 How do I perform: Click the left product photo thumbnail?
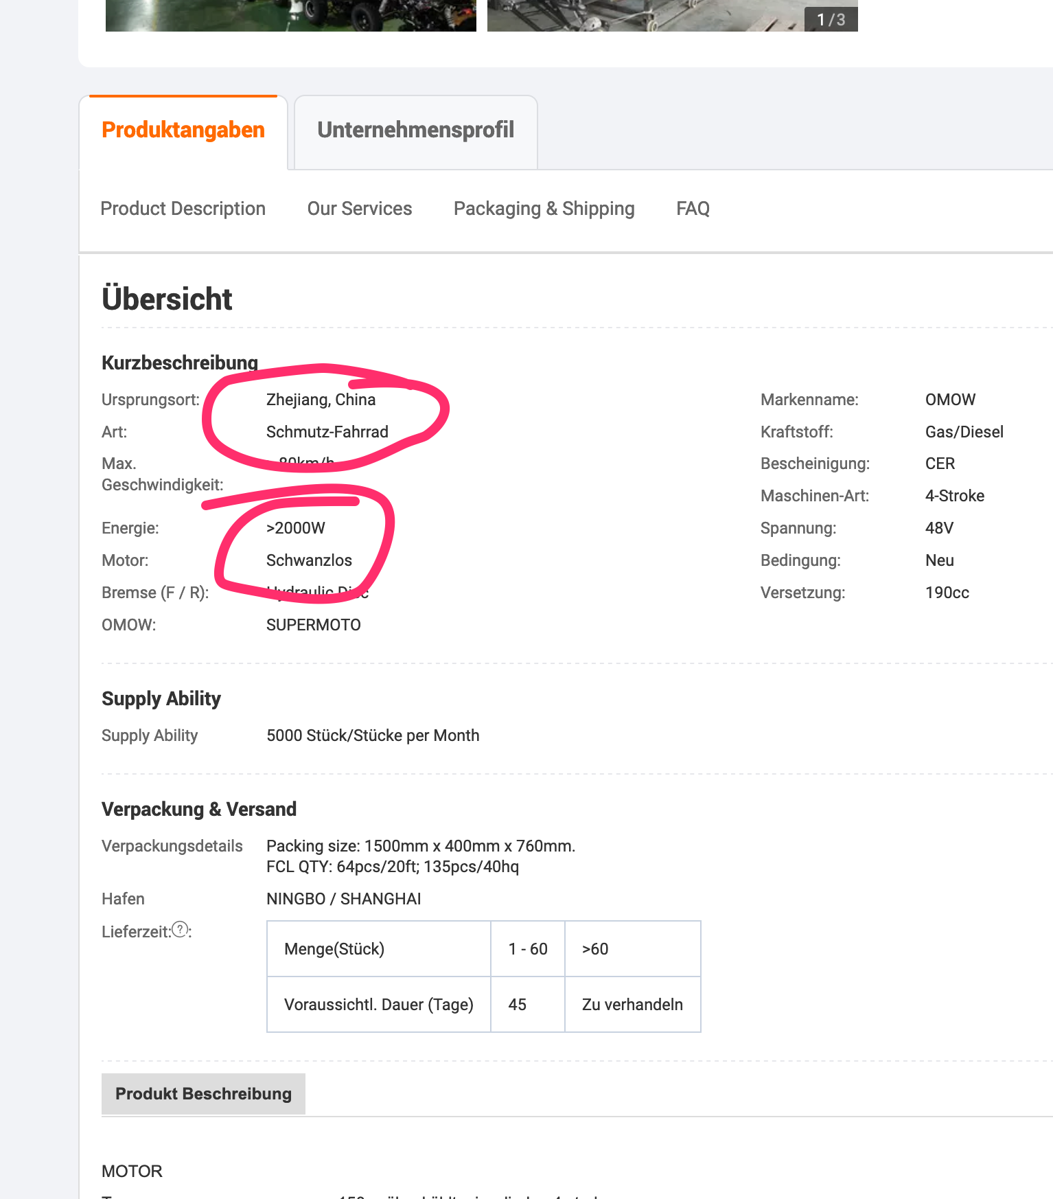(x=290, y=15)
